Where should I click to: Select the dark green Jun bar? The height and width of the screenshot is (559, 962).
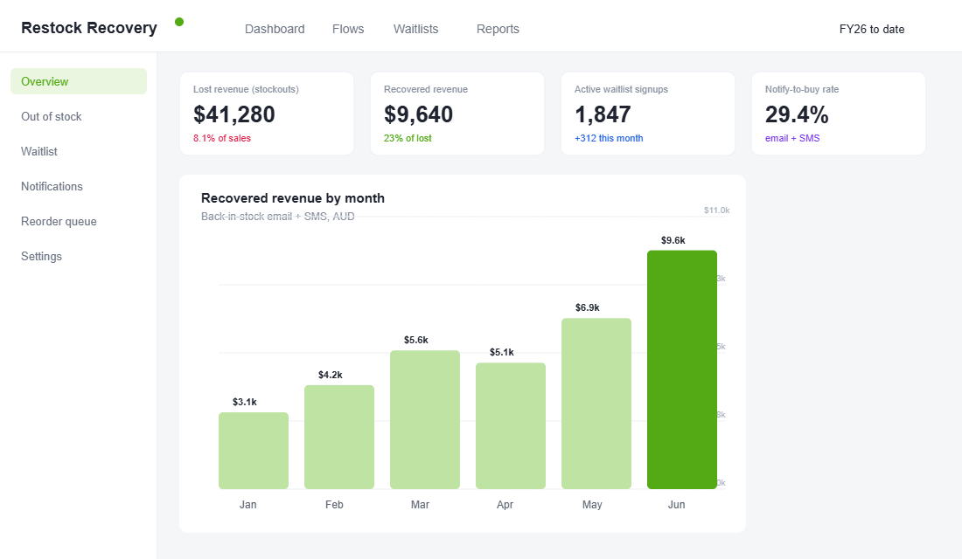(x=682, y=369)
